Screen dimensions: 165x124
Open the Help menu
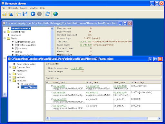tap(42, 8)
